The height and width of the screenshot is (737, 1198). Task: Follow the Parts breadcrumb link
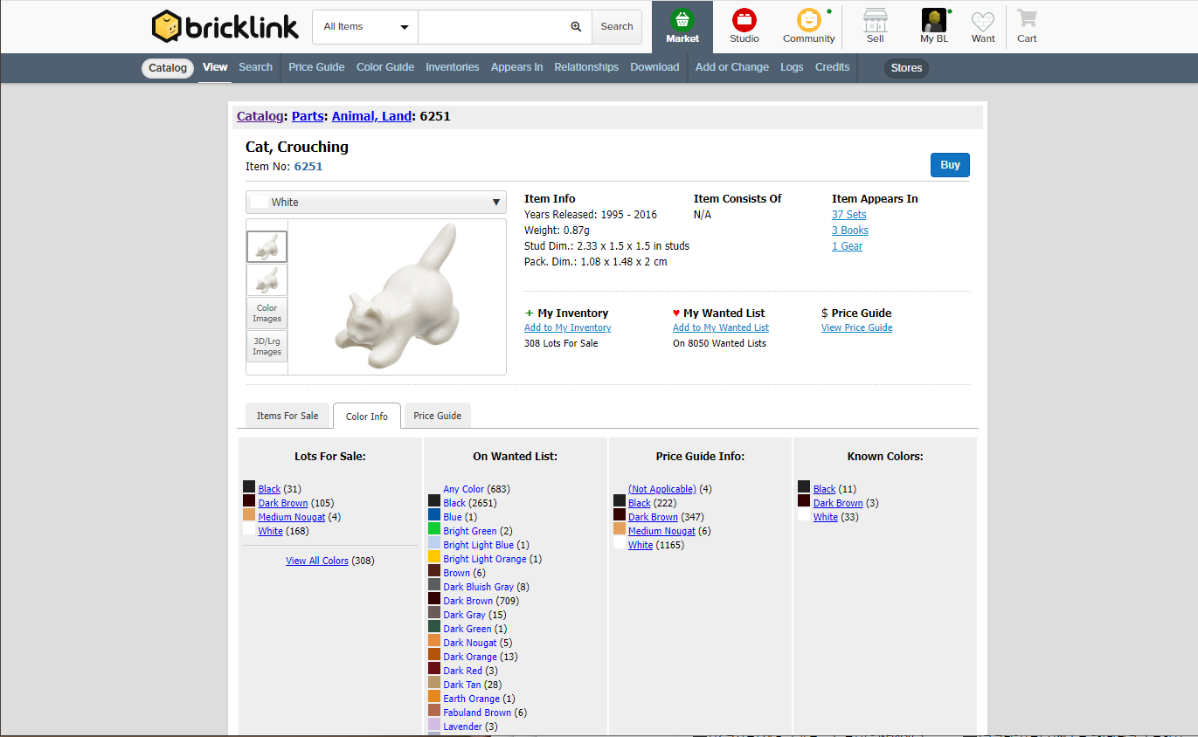point(308,116)
